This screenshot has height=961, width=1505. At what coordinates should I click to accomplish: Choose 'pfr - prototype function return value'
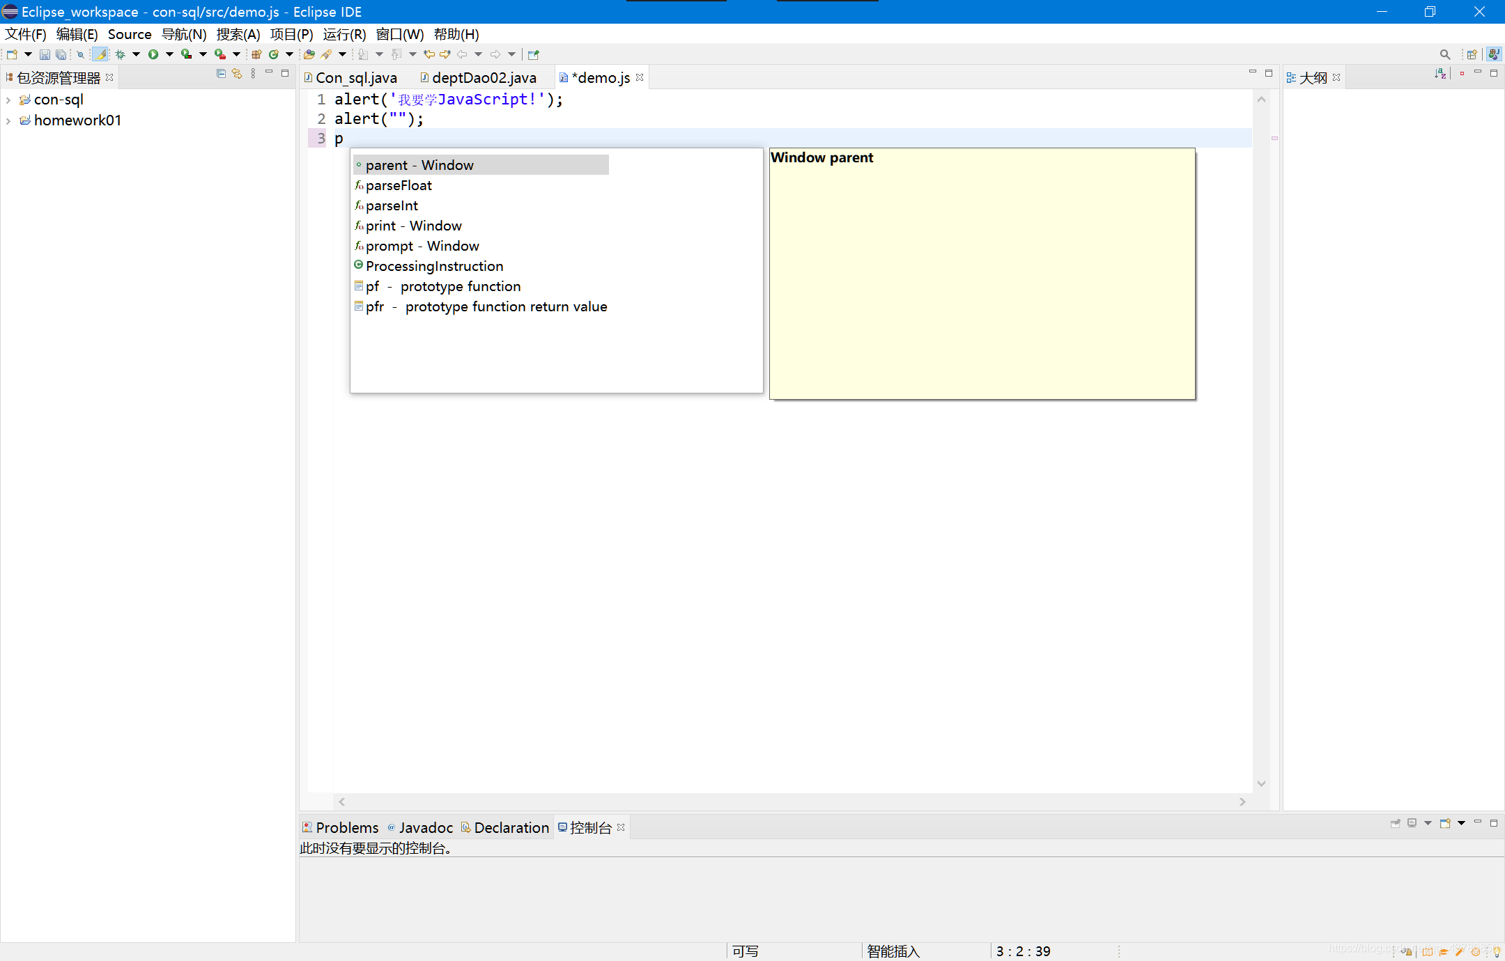pos(481,306)
